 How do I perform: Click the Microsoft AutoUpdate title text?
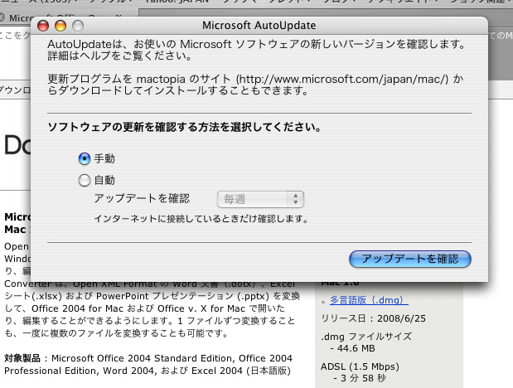click(259, 25)
